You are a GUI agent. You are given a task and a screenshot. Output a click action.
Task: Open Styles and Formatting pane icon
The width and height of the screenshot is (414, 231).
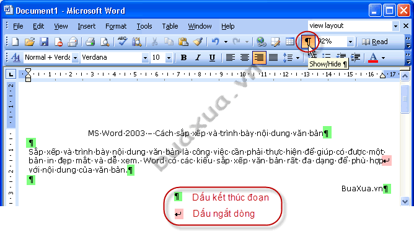click(15, 57)
